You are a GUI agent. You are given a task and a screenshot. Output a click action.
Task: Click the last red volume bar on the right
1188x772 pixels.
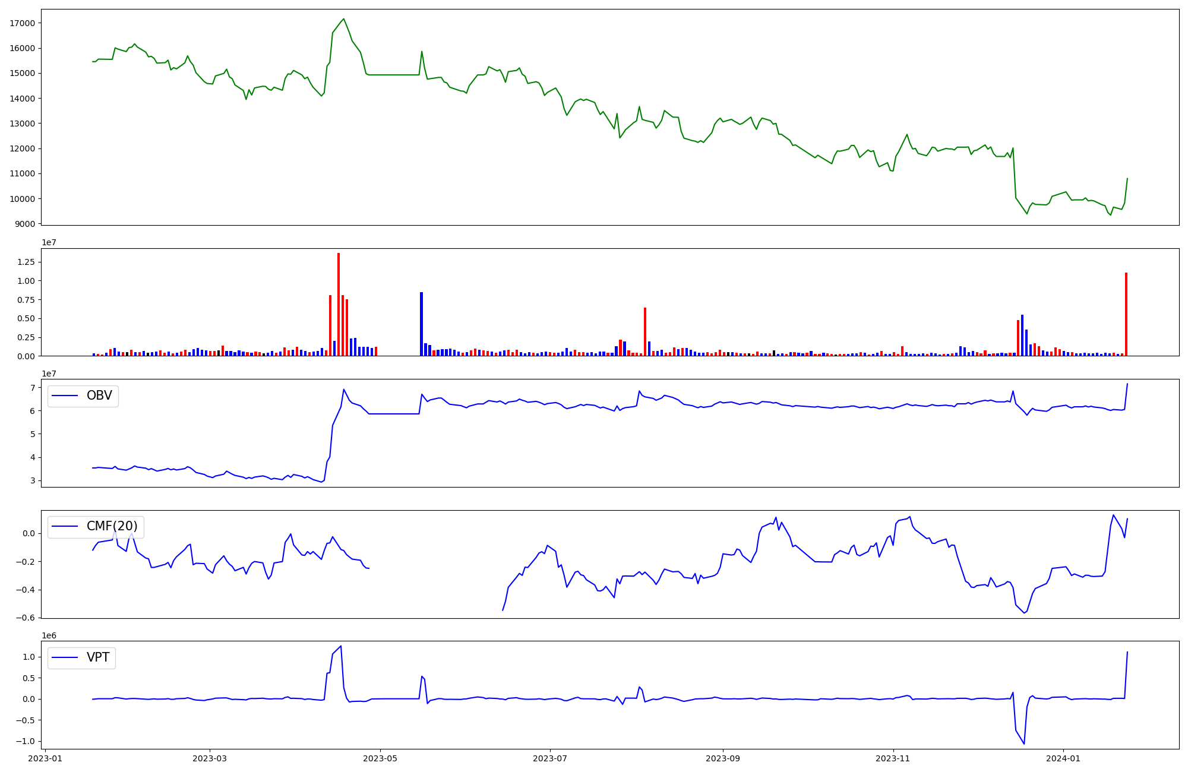point(1126,315)
